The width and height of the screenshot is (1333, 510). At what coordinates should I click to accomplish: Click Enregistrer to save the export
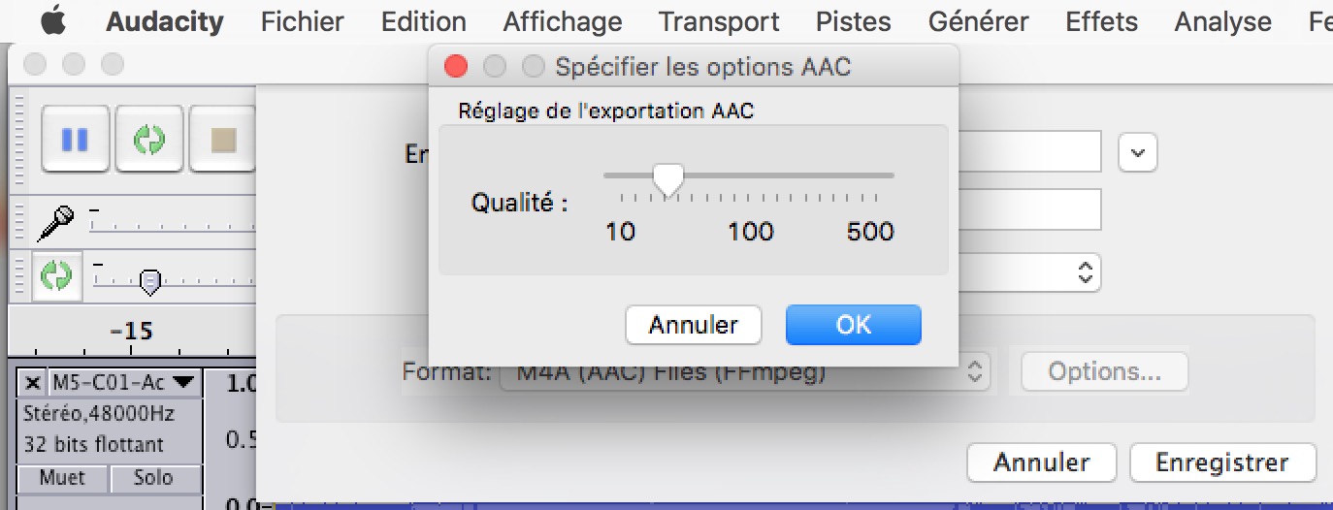click(x=1221, y=462)
